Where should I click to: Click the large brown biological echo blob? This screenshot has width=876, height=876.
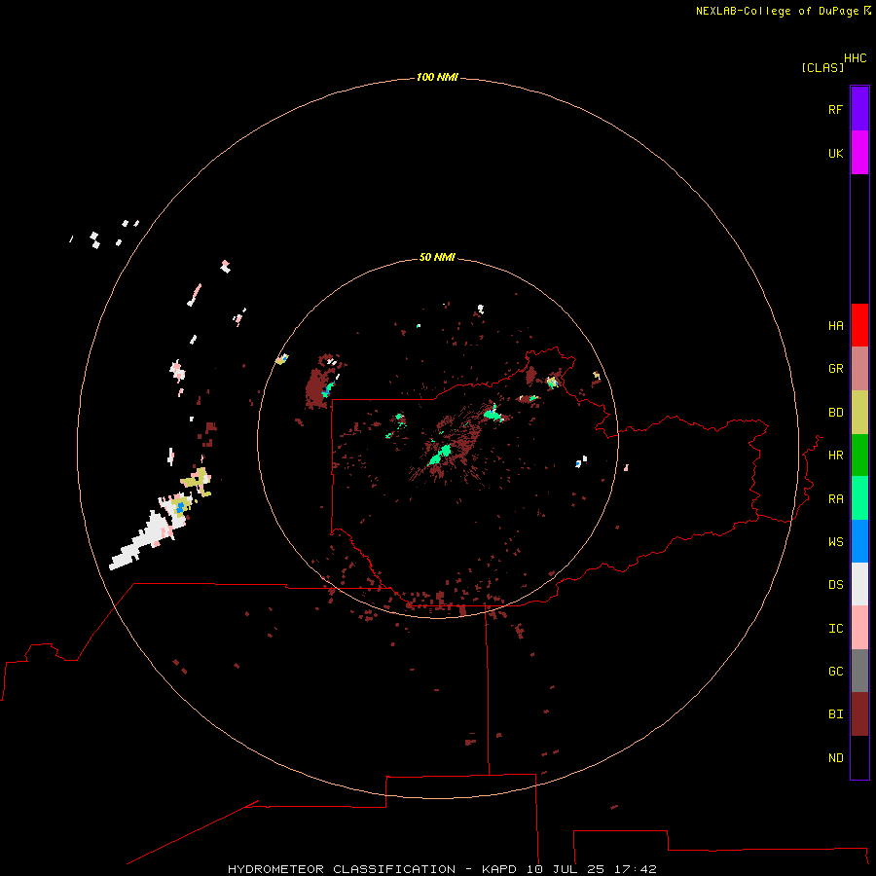pyautogui.click(x=317, y=387)
